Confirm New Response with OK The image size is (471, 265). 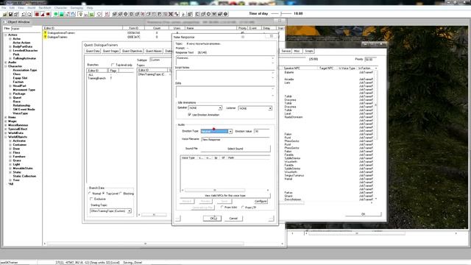click(212, 219)
